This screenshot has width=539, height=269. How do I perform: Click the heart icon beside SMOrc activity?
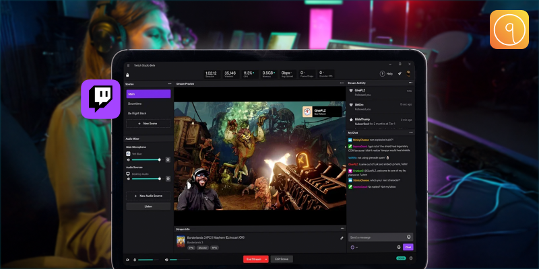click(351, 105)
